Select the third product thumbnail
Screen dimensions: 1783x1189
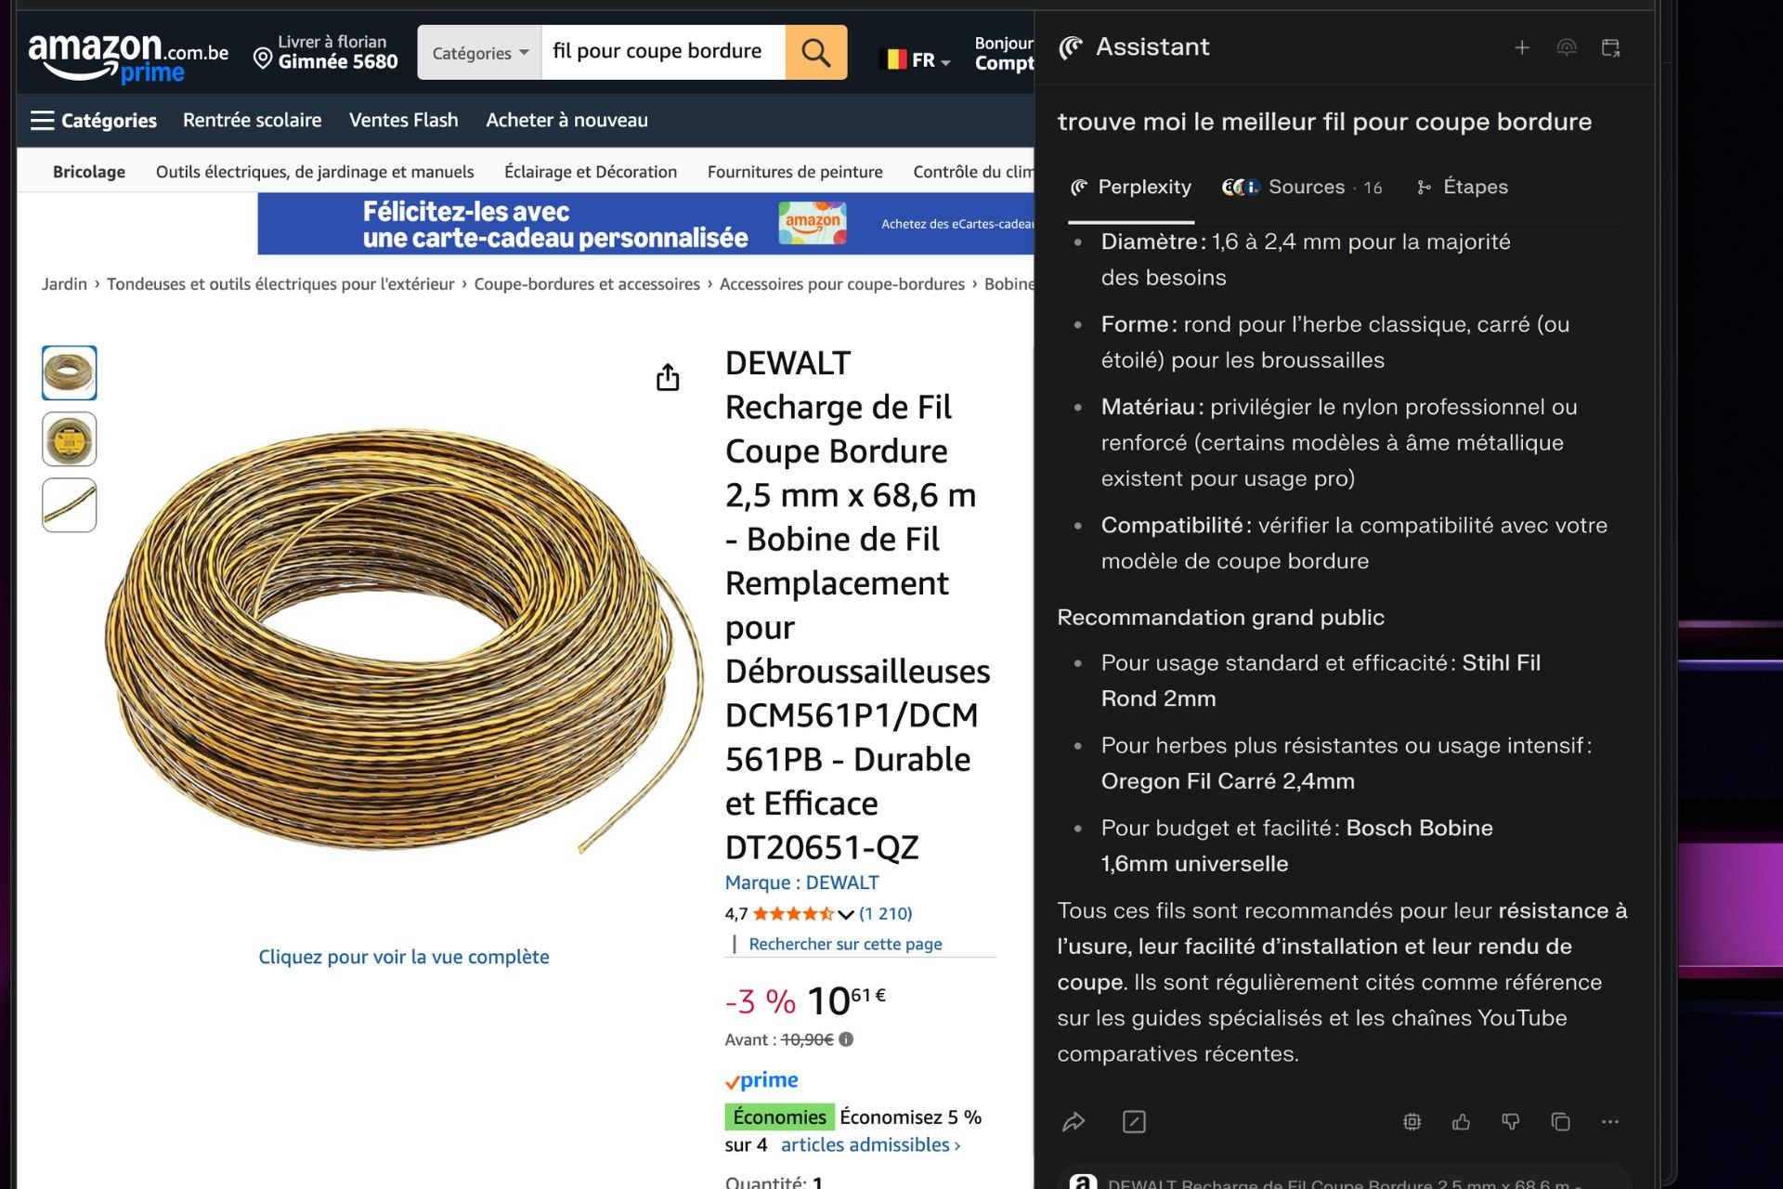pos(70,505)
